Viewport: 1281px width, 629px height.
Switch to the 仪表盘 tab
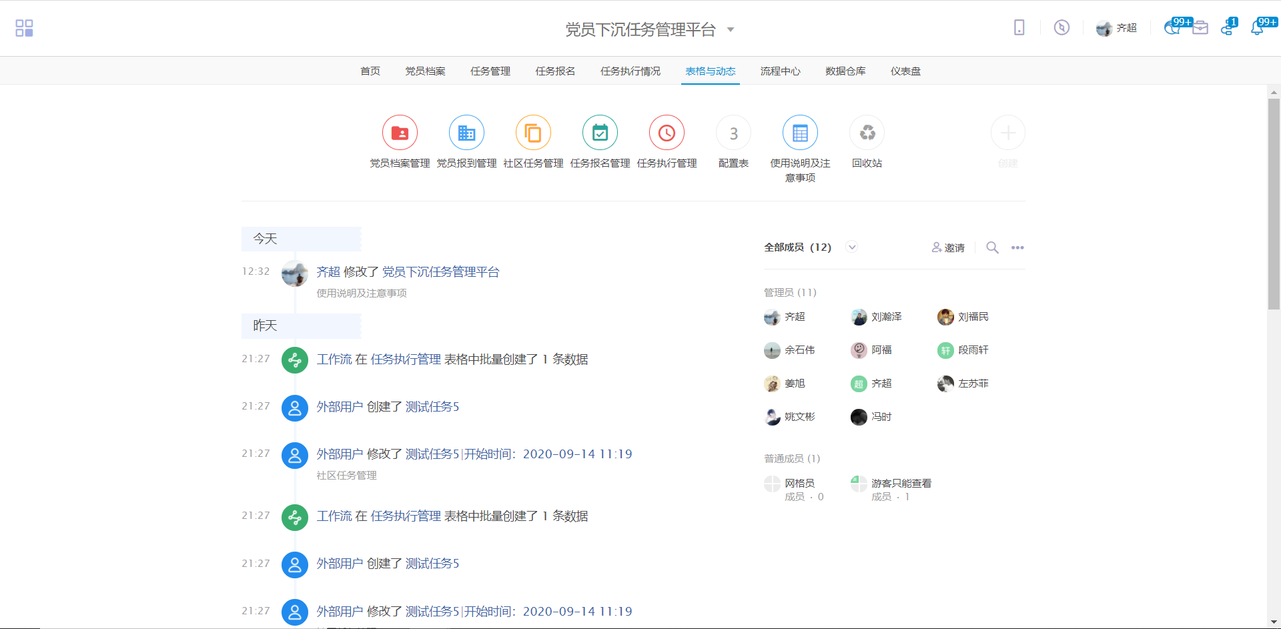pyautogui.click(x=905, y=71)
